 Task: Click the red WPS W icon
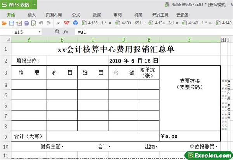pyautogui.click(x=66, y=23)
